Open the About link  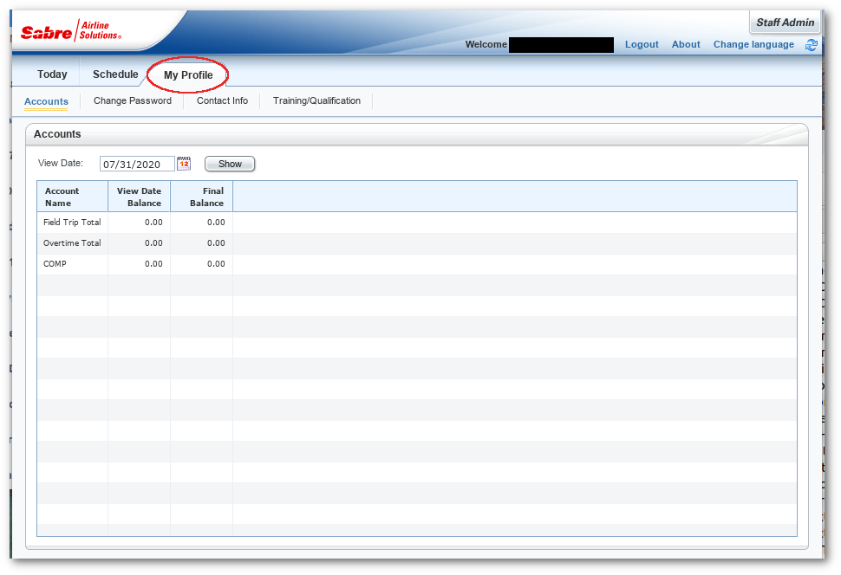click(x=686, y=45)
